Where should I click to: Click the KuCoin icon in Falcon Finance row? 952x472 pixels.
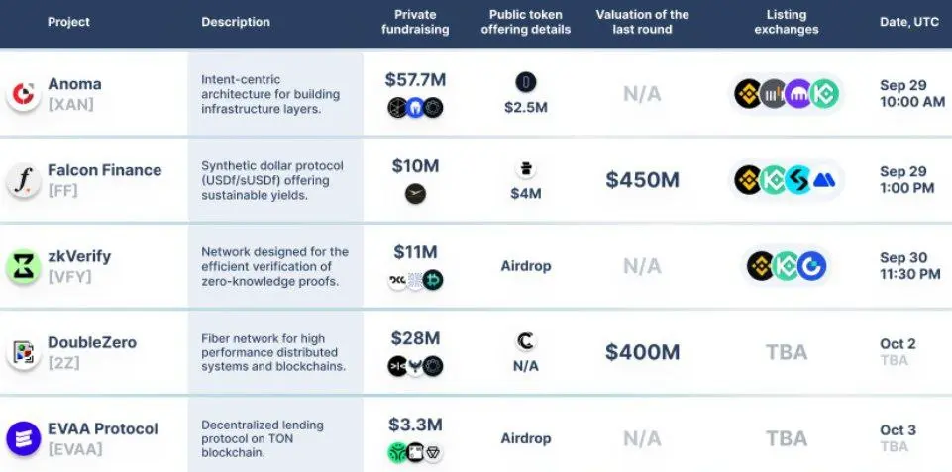[774, 180]
